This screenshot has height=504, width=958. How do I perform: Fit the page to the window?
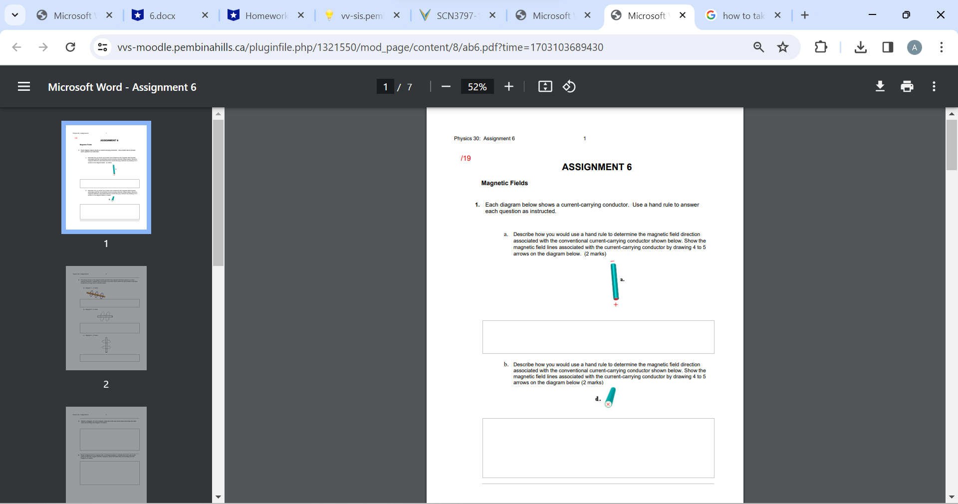coord(545,86)
